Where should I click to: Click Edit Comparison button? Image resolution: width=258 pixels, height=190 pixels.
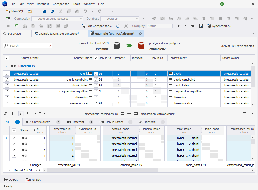click(x=97, y=26)
